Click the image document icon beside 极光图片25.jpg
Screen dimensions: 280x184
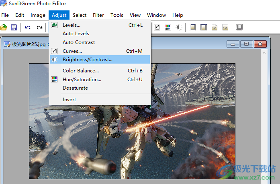7,44
